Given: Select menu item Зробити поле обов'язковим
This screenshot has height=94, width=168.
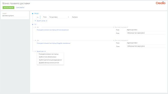Looking at the screenshot, I should point(48,57).
